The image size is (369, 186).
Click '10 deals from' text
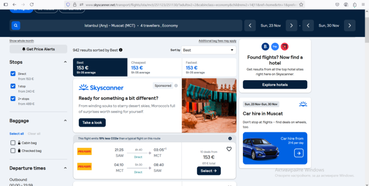(x=209, y=152)
